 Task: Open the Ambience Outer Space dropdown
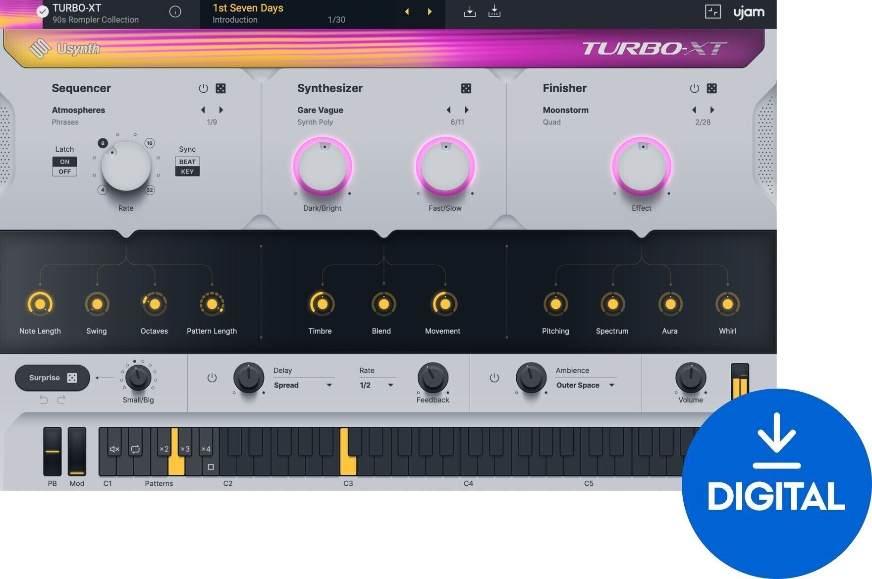(586, 385)
